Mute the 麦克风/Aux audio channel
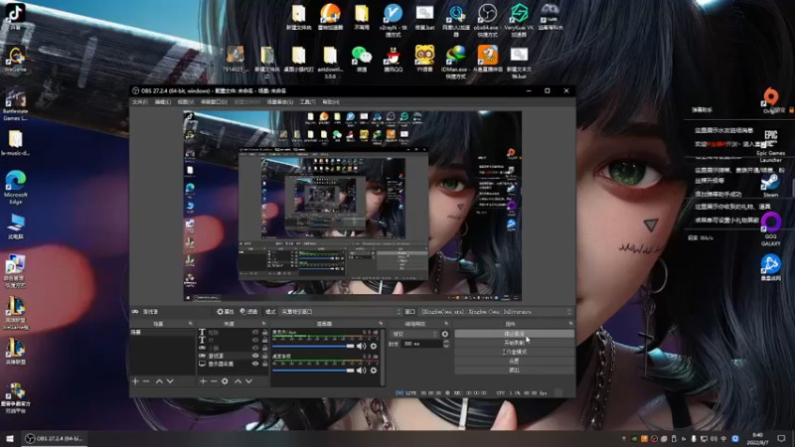The width and height of the screenshot is (795, 447). (x=361, y=346)
